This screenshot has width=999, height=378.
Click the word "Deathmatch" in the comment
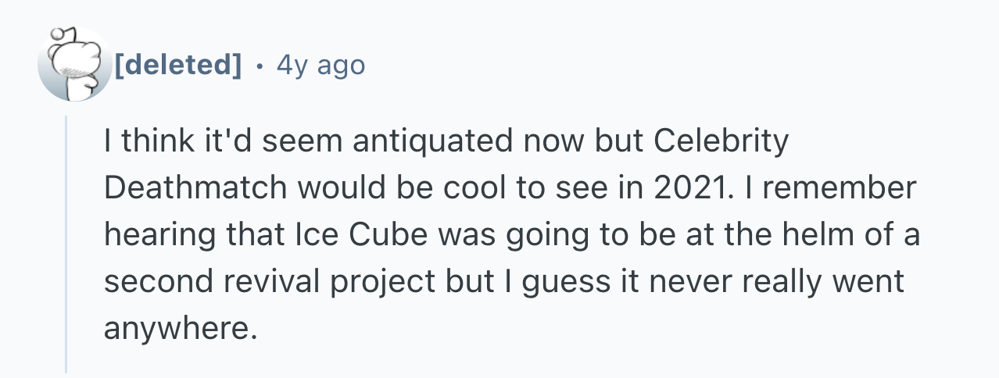(196, 188)
